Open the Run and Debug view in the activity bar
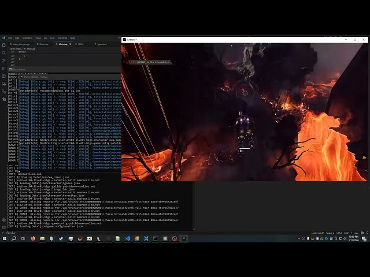The image size is (370, 277). [4, 69]
